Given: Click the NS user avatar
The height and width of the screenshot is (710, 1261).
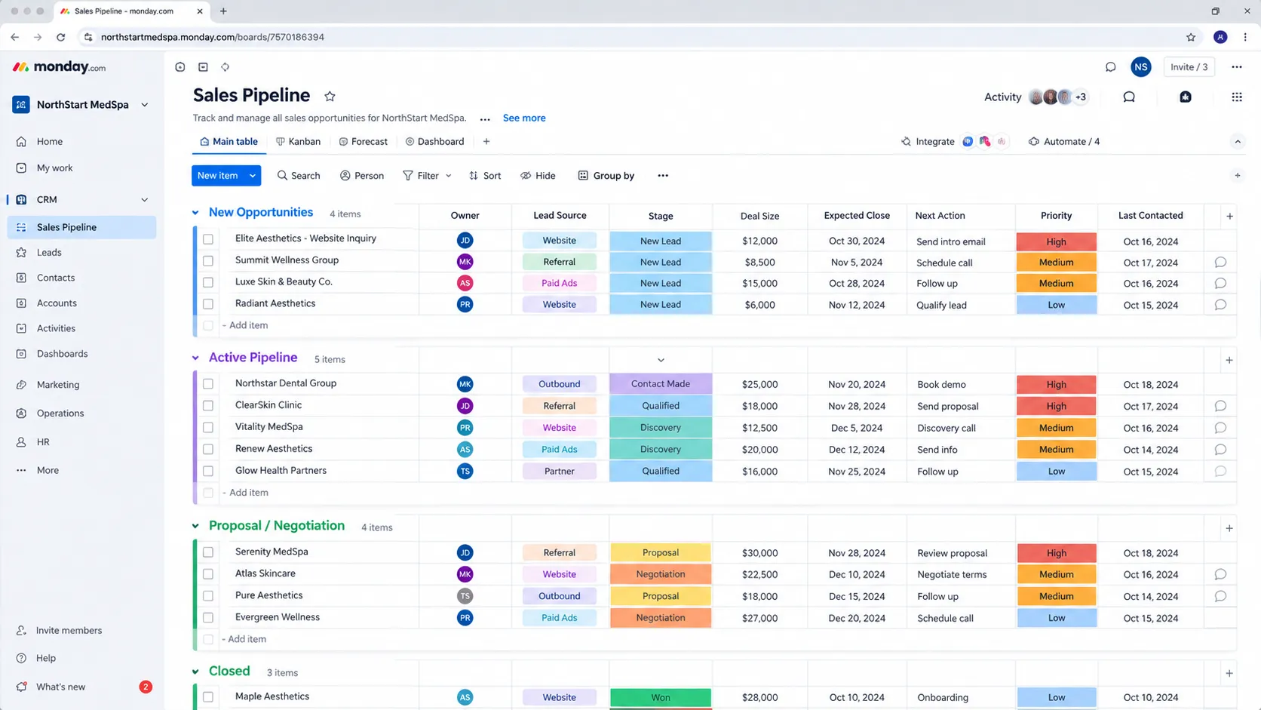Looking at the screenshot, I should coord(1140,67).
